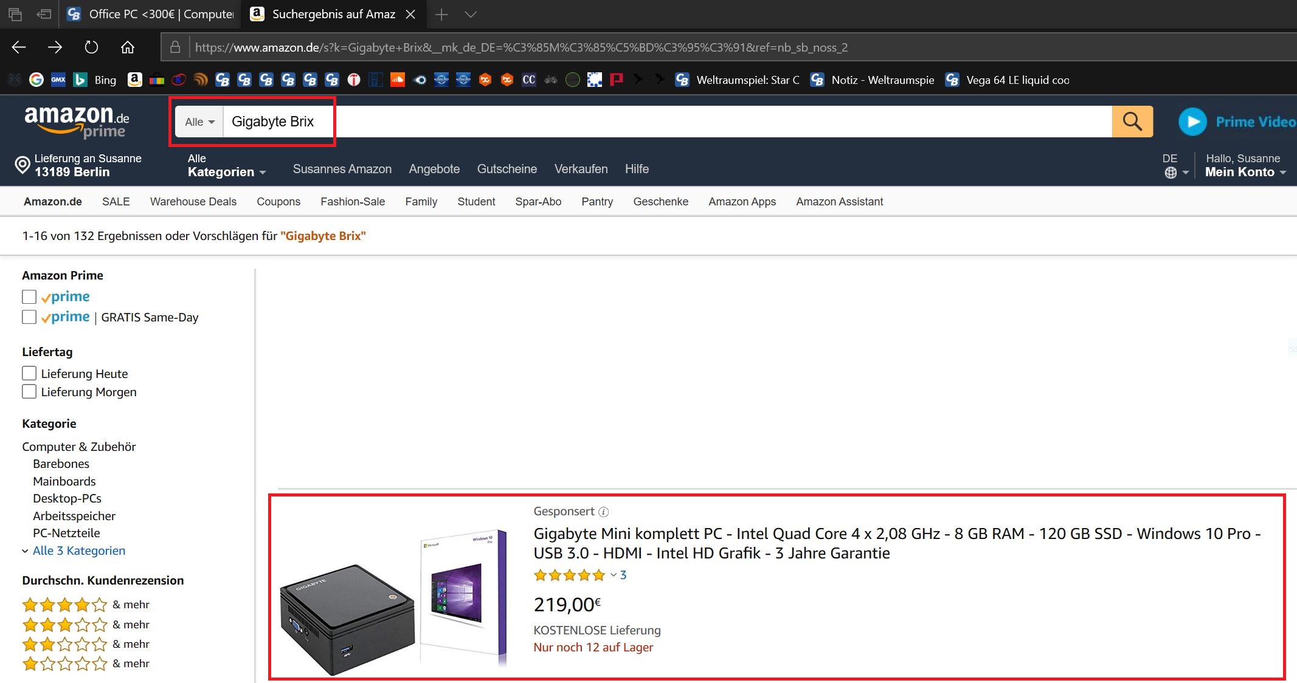Open the DE language selector
Image resolution: width=1297 pixels, height=683 pixels.
[1175, 165]
